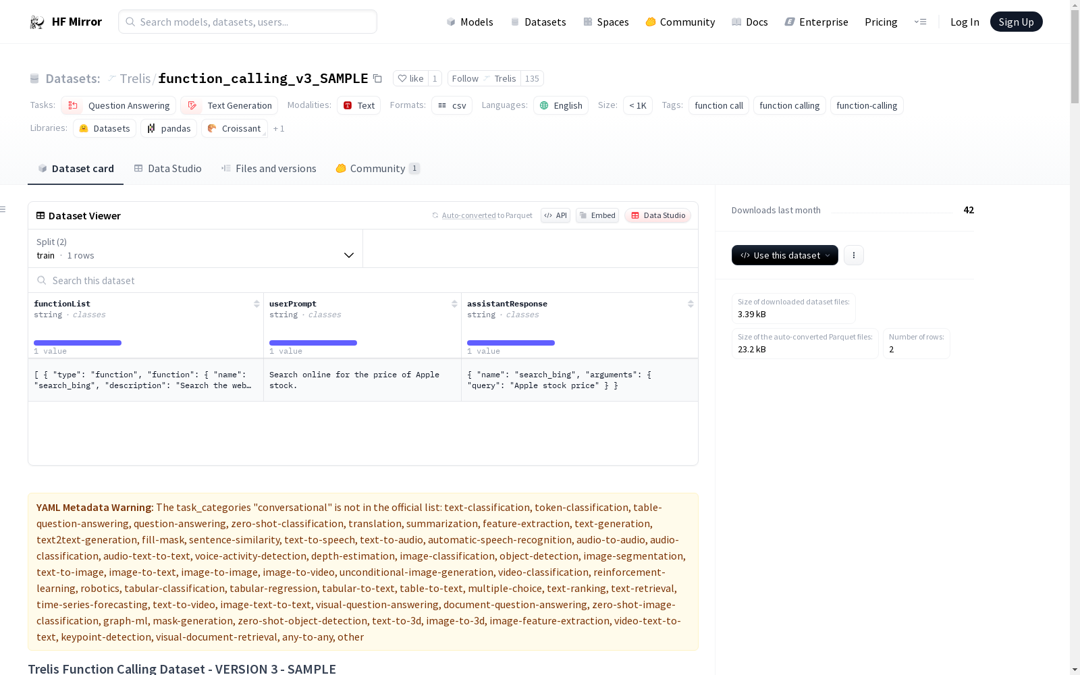Screen dimensions: 1080x675
Task: Click the 3.39 kB downloaded size value
Action: tap(752, 314)
